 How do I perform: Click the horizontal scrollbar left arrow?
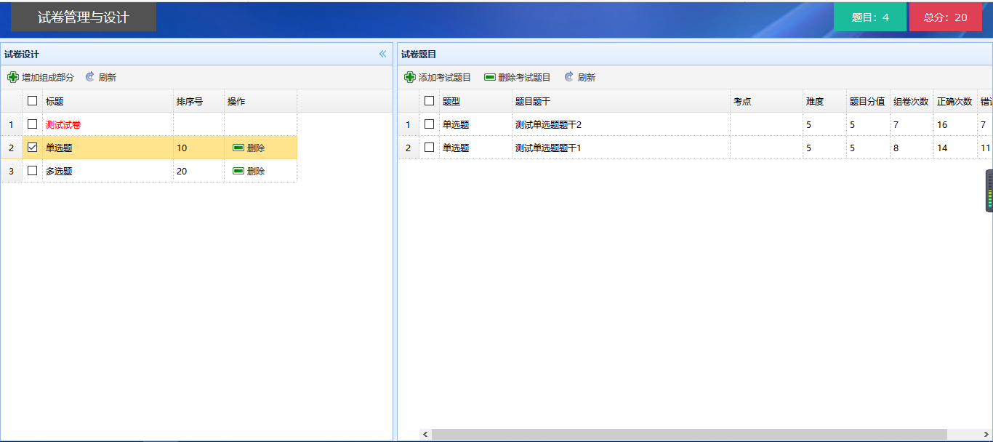pyautogui.click(x=425, y=434)
